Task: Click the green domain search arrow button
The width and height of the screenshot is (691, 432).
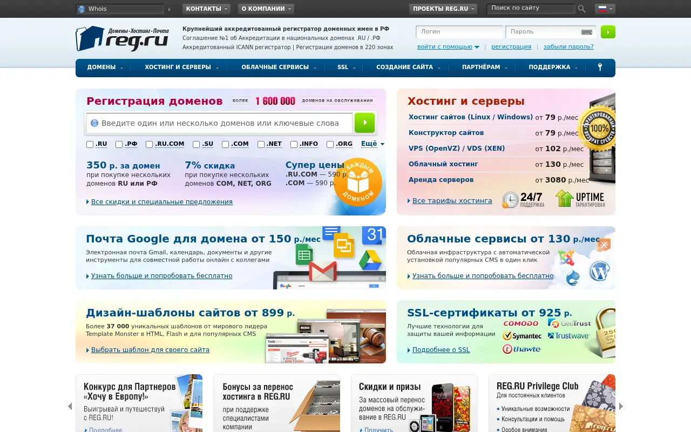Action: pos(364,123)
